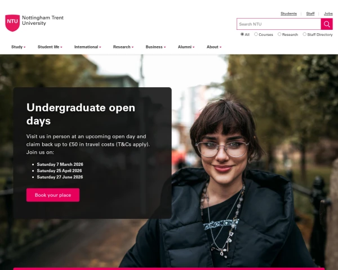The width and height of the screenshot is (338, 270).
Task: Open the Student life dropdown
Action: 50,47
